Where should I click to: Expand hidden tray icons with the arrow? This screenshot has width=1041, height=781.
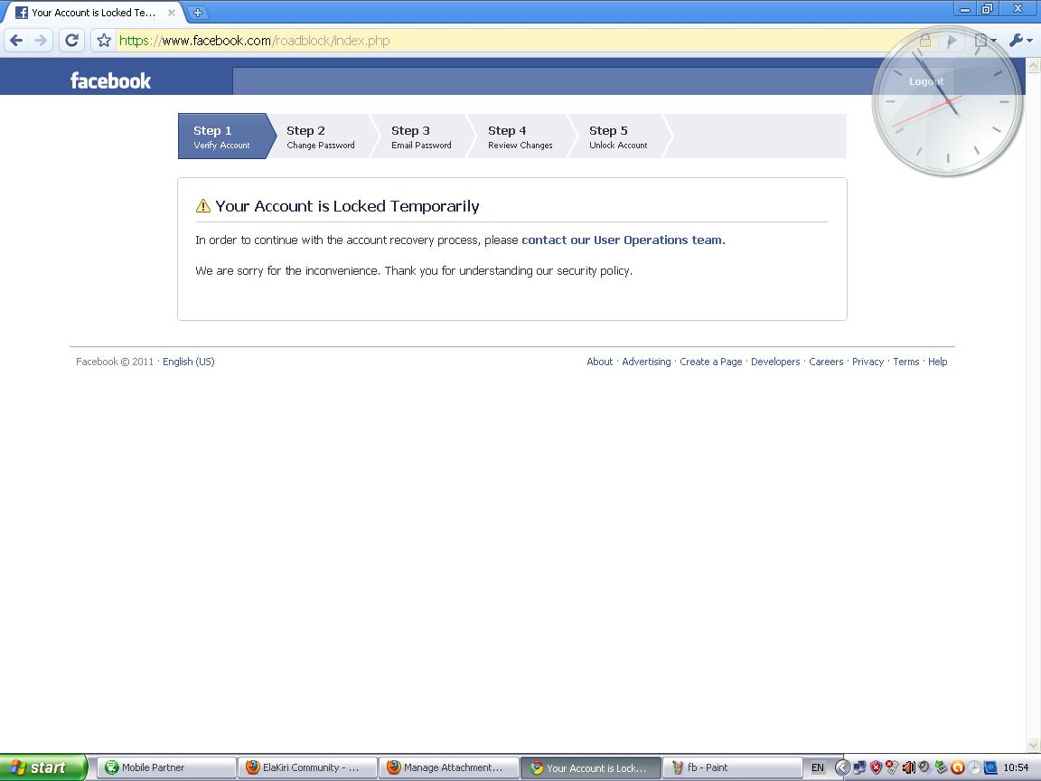click(842, 767)
